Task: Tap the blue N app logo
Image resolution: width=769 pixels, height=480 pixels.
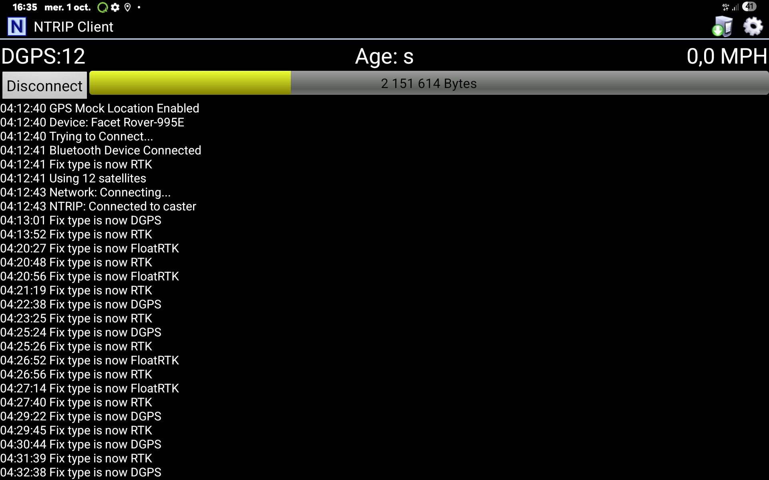Action: click(x=17, y=27)
